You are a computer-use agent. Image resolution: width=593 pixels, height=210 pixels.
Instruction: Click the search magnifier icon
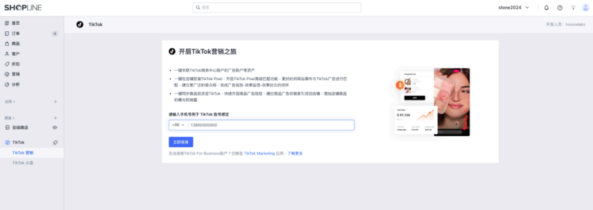coord(198,8)
